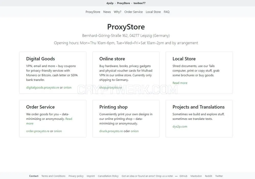
Task: Go to the News page
Action: (107, 12)
